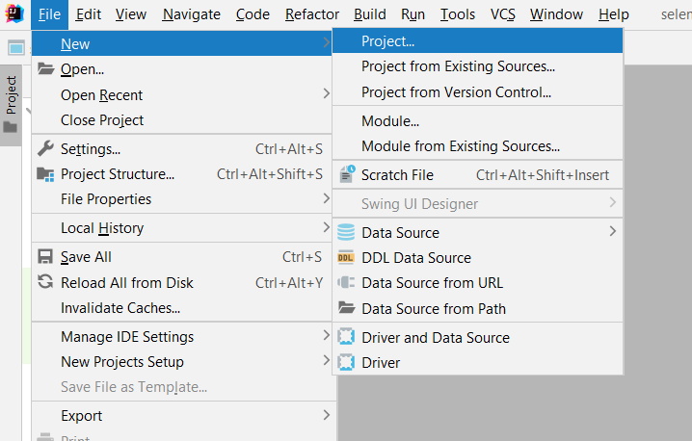Click the DDL Data Source icon
Image resolution: width=692 pixels, height=441 pixels.
pos(346,258)
